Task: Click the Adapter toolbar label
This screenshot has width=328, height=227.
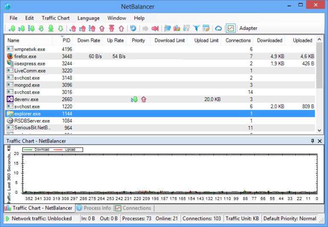Action: [248, 28]
